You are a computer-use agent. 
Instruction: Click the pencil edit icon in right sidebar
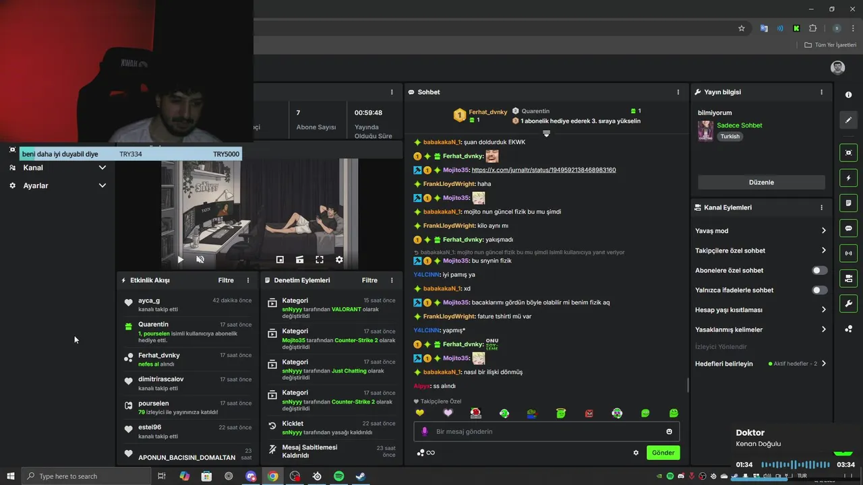click(x=848, y=121)
